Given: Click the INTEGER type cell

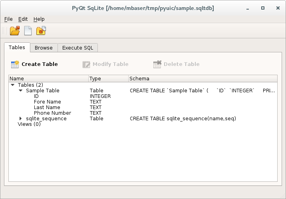Looking at the screenshot, I should coord(100,96).
